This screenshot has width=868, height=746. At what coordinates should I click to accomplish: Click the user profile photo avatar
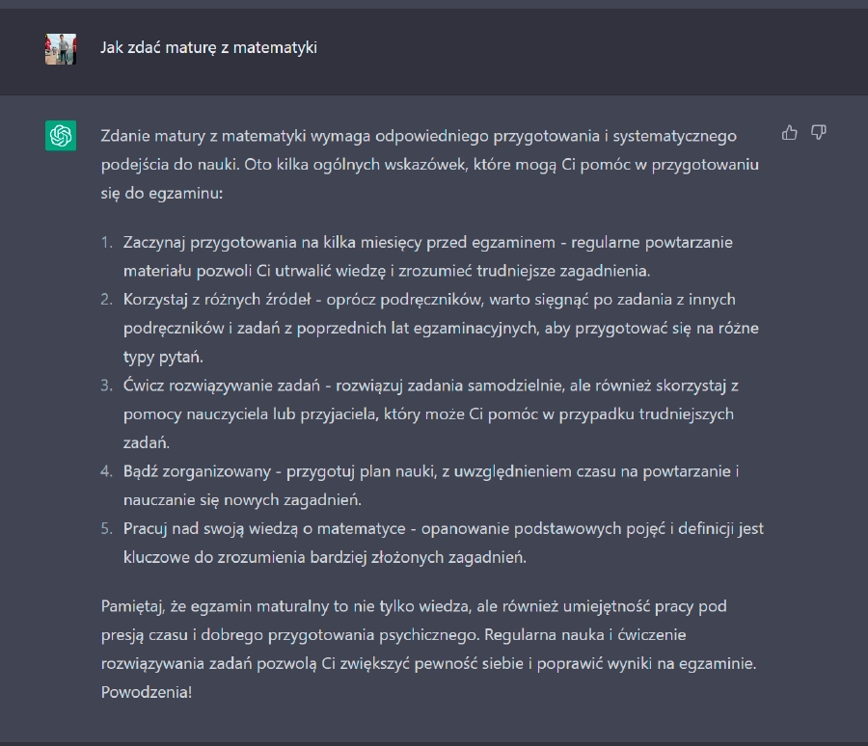click(x=61, y=49)
